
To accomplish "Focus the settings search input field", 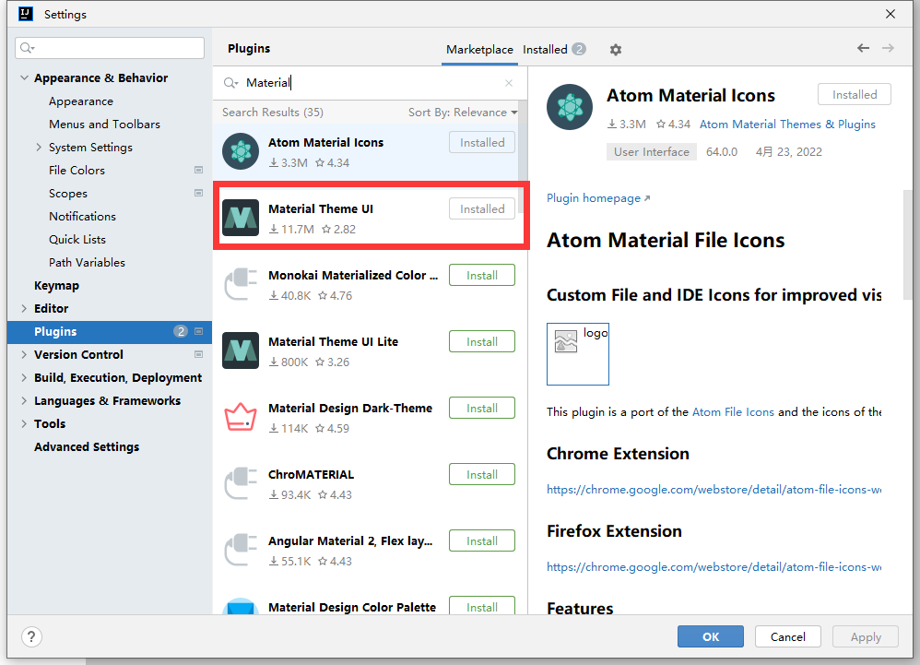I will 110,48.
